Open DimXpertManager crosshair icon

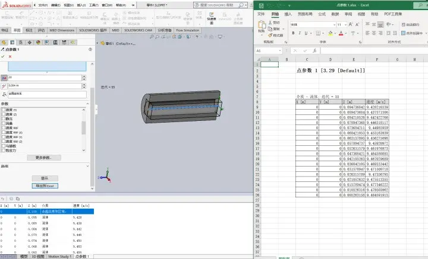30,43
